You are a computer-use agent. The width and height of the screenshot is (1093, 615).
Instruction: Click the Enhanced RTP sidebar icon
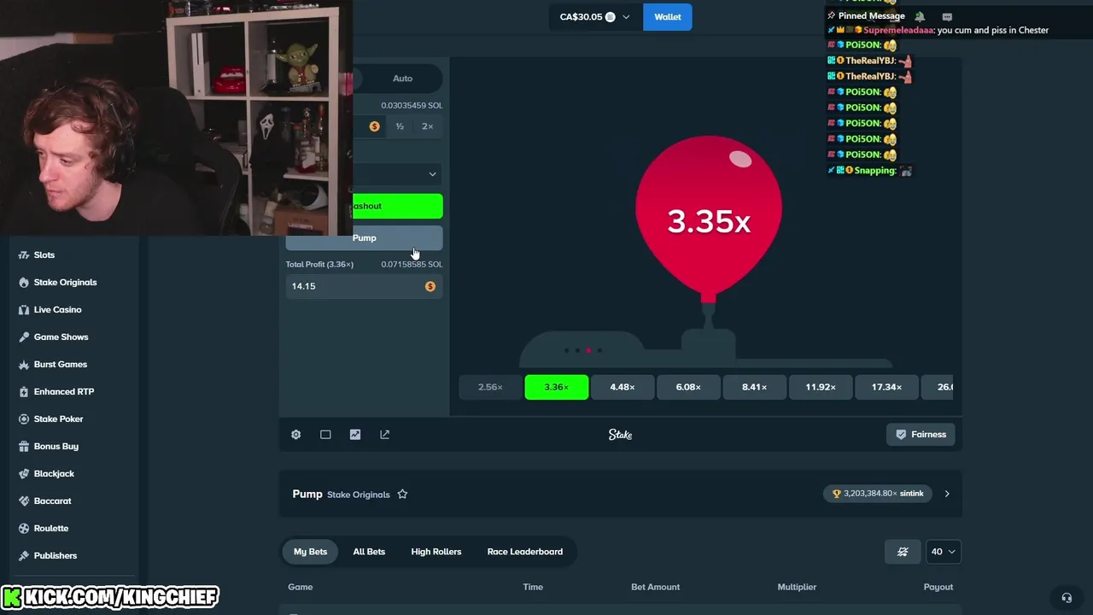click(x=24, y=392)
